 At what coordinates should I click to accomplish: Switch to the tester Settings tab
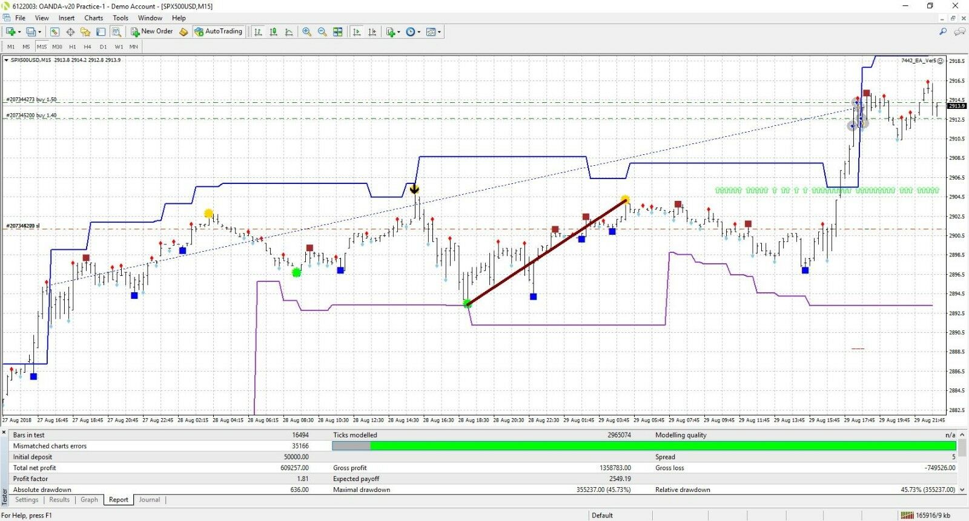27,500
